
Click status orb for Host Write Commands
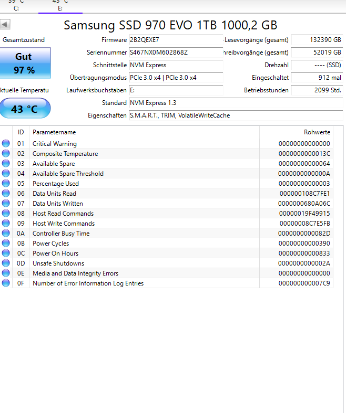coord(6,224)
